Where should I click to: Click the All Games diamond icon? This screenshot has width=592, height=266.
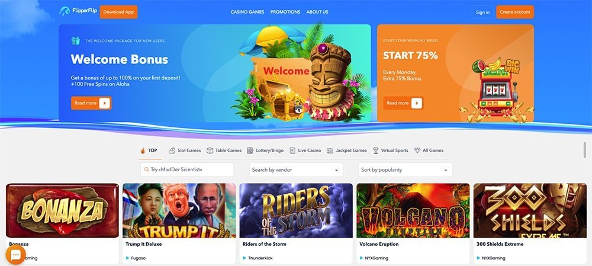click(417, 150)
